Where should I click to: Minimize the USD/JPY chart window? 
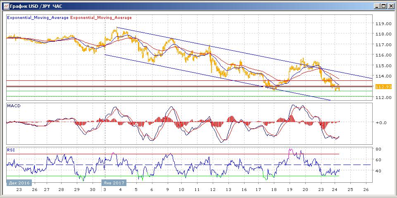(x=376, y=6)
